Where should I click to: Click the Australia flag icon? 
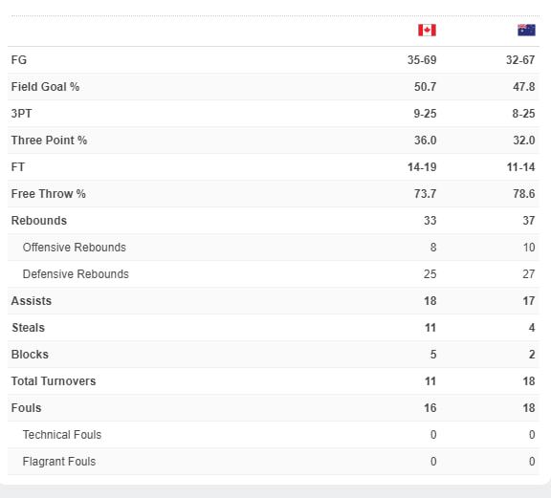point(526,31)
